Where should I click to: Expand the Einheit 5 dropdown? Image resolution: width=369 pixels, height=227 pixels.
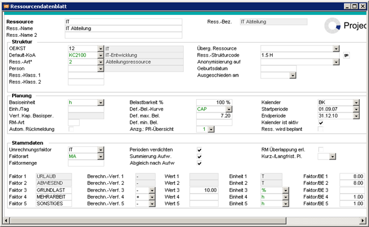[x=286, y=204]
